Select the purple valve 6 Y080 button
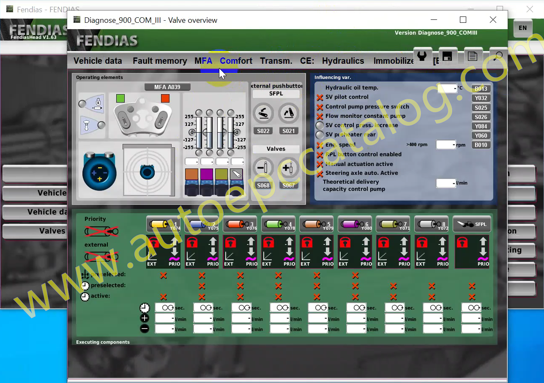This screenshot has height=383, width=544. point(355,224)
